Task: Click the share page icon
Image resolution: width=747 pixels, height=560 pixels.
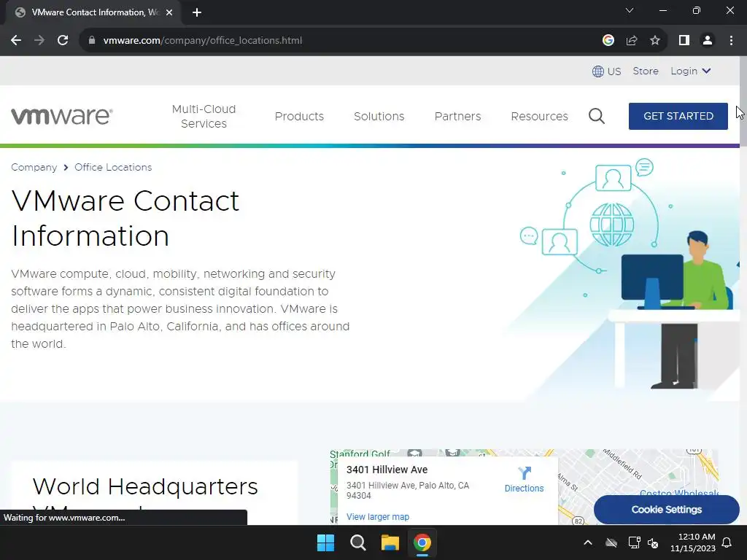Action: tap(632, 41)
